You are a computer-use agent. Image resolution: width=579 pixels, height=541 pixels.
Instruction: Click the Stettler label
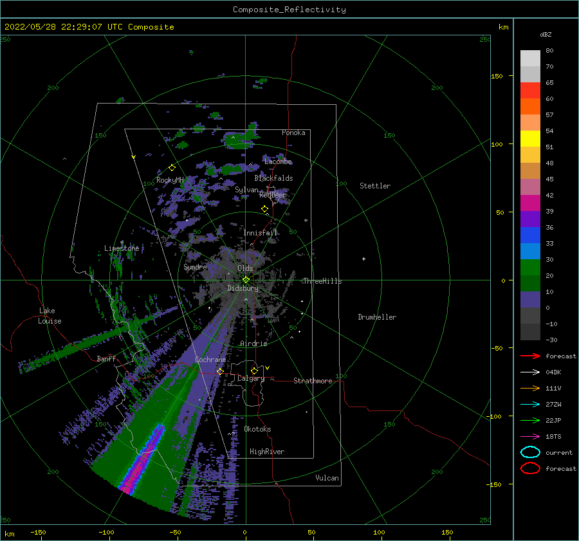[x=375, y=186]
